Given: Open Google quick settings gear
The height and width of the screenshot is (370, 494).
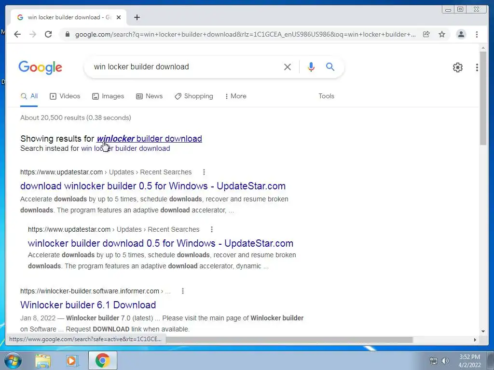Looking at the screenshot, I should pyautogui.click(x=457, y=67).
